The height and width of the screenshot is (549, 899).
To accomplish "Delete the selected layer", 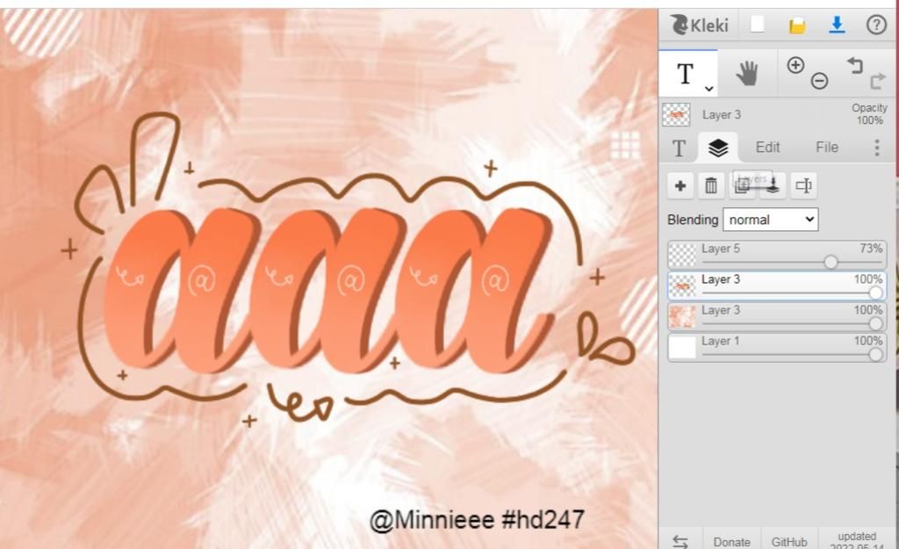I will [x=711, y=186].
